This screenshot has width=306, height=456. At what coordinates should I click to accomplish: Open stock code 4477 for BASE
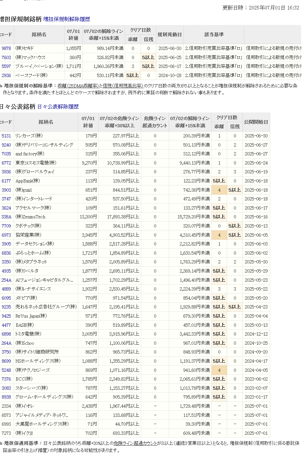click(6, 325)
